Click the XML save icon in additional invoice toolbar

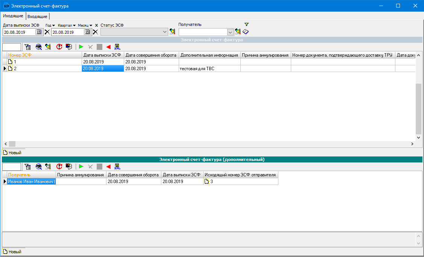point(117,167)
